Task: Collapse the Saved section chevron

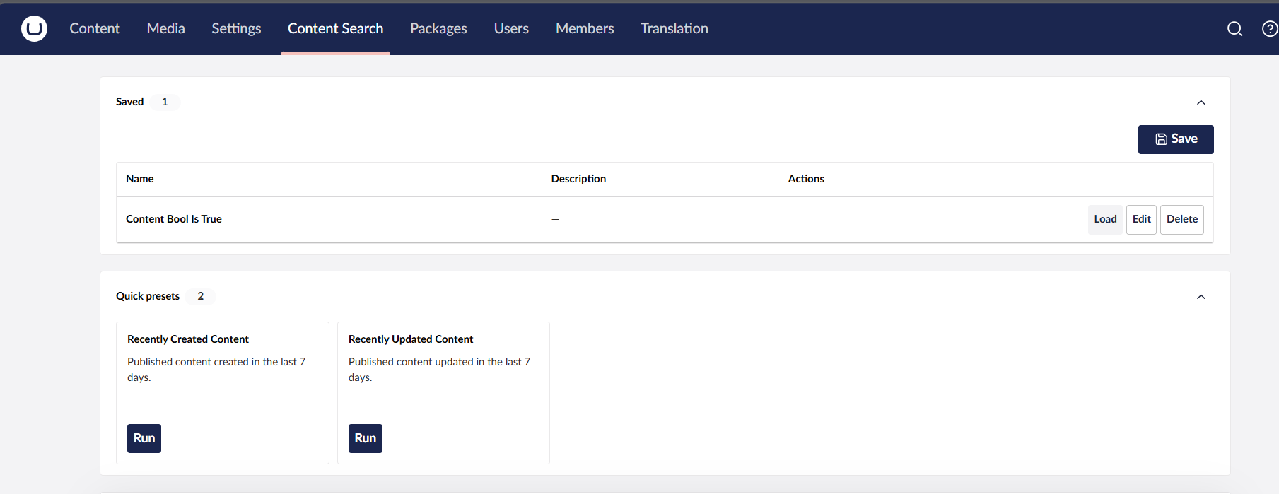Action: tap(1201, 102)
